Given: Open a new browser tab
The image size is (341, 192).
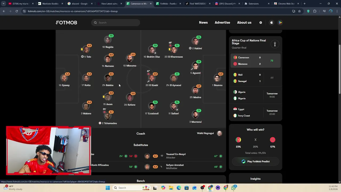Looking at the screenshot, I should click(305, 4).
